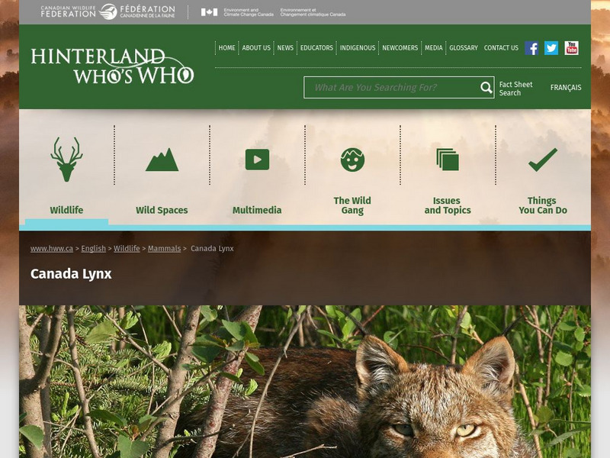Image resolution: width=610 pixels, height=458 pixels.
Task: Click the Canada Lynx photo
Action: point(305,382)
